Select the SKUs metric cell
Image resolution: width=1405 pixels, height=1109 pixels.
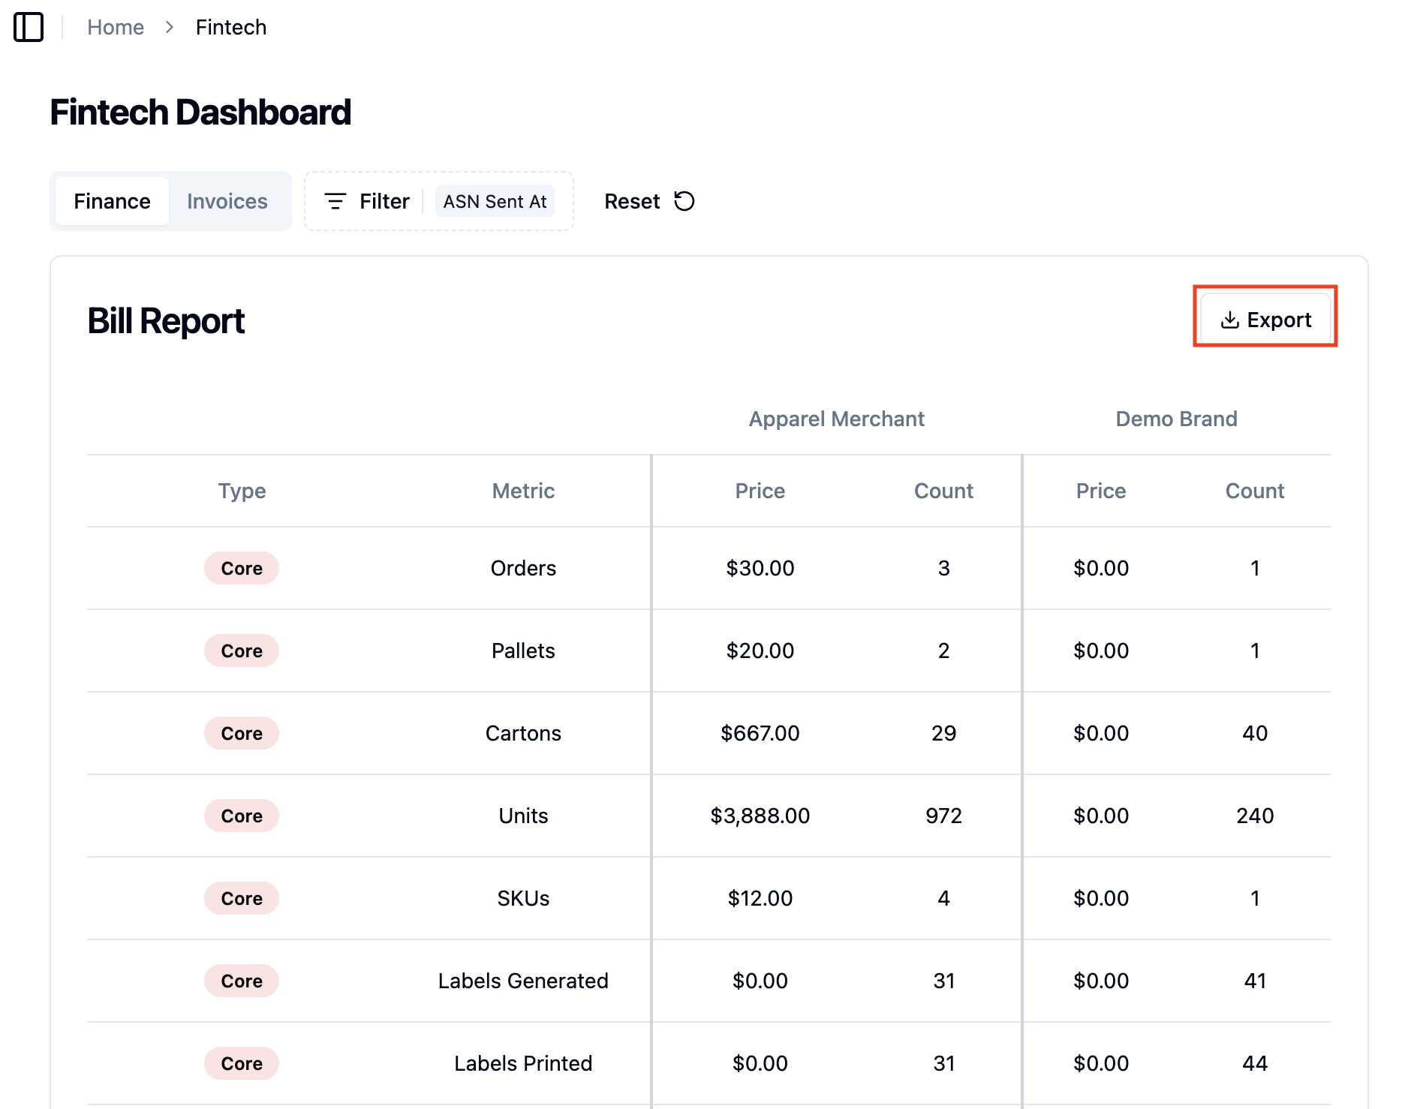pos(523,898)
